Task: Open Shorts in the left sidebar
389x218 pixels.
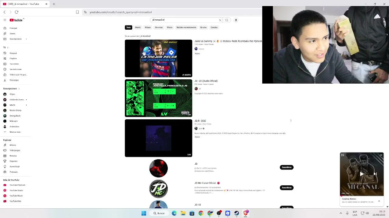Action: (x=12, y=34)
